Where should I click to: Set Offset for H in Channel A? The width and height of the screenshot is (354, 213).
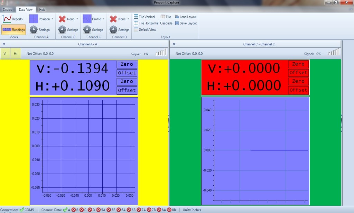click(127, 90)
